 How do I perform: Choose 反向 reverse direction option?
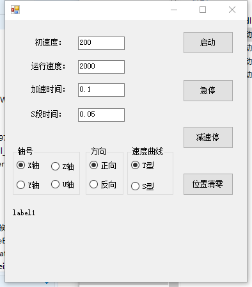[x=103, y=184]
